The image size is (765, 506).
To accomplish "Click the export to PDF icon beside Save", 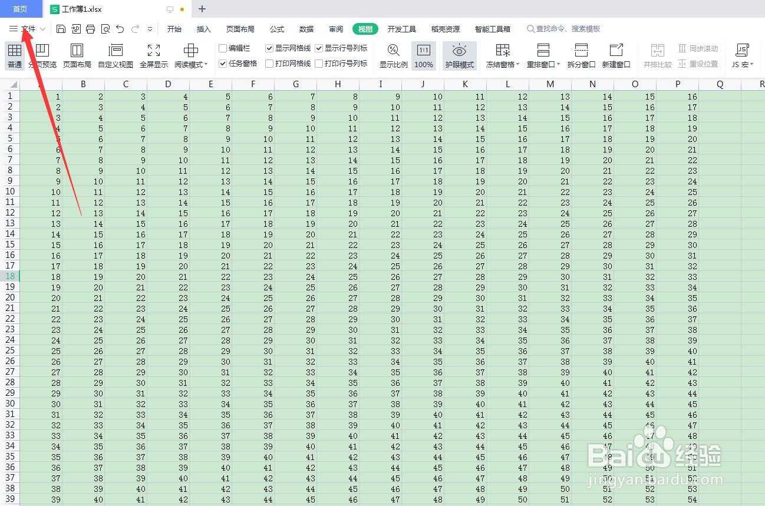I will (x=75, y=29).
